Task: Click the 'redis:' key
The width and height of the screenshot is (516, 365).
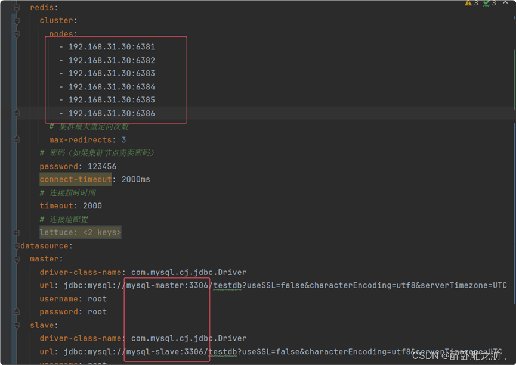Action: pyautogui.click(x=44, y=8)
